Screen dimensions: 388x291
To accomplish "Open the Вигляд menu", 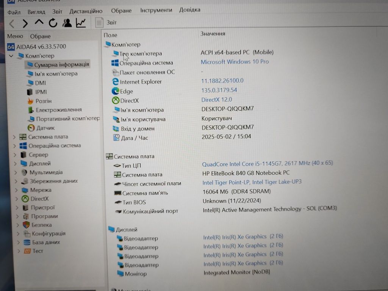I will (36, 12).
